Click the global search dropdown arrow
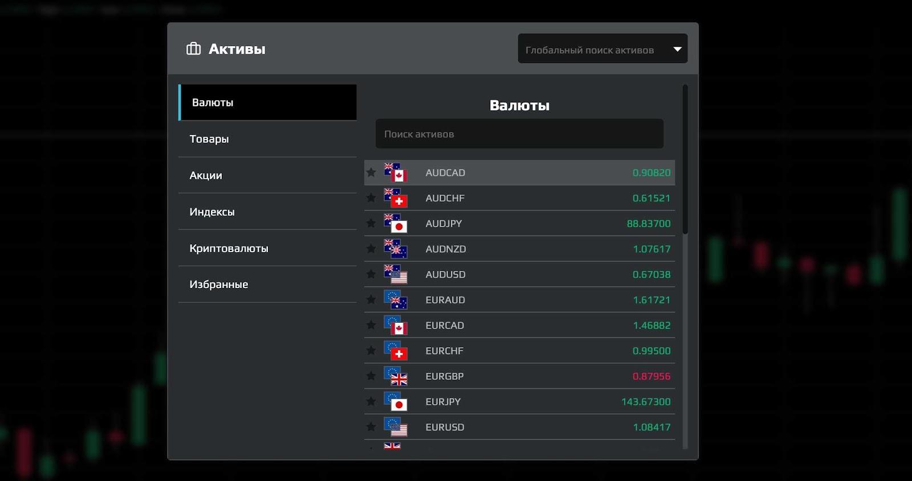The height and width of the screenshot is (481, 912). coord(678,50)
